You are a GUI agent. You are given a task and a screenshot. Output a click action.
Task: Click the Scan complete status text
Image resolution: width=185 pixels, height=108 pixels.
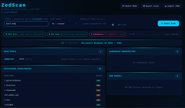click(172, 34)
